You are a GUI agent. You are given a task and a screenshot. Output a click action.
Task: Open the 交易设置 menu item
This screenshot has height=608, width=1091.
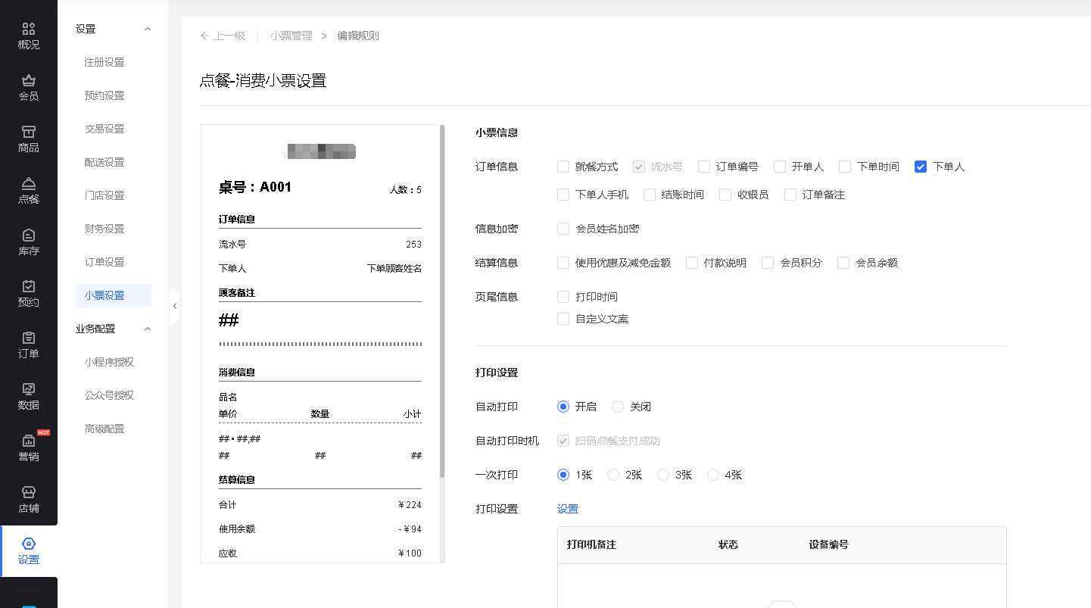(x=104, y=129)
